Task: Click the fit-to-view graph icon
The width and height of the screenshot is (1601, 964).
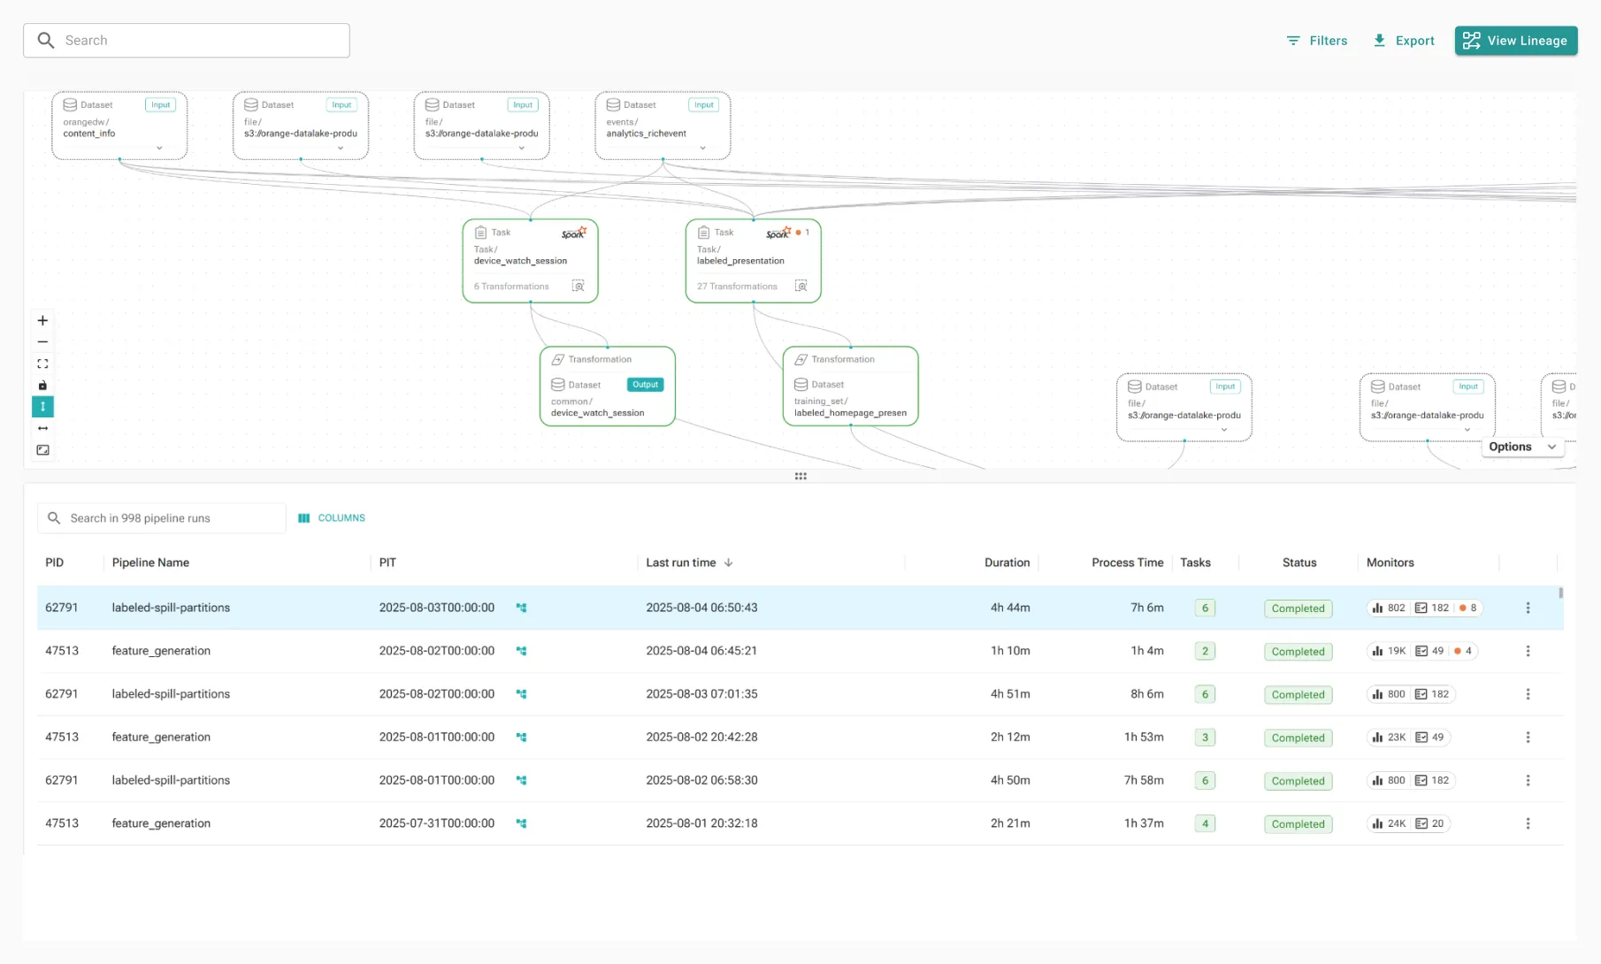Action: pos(42,363)
